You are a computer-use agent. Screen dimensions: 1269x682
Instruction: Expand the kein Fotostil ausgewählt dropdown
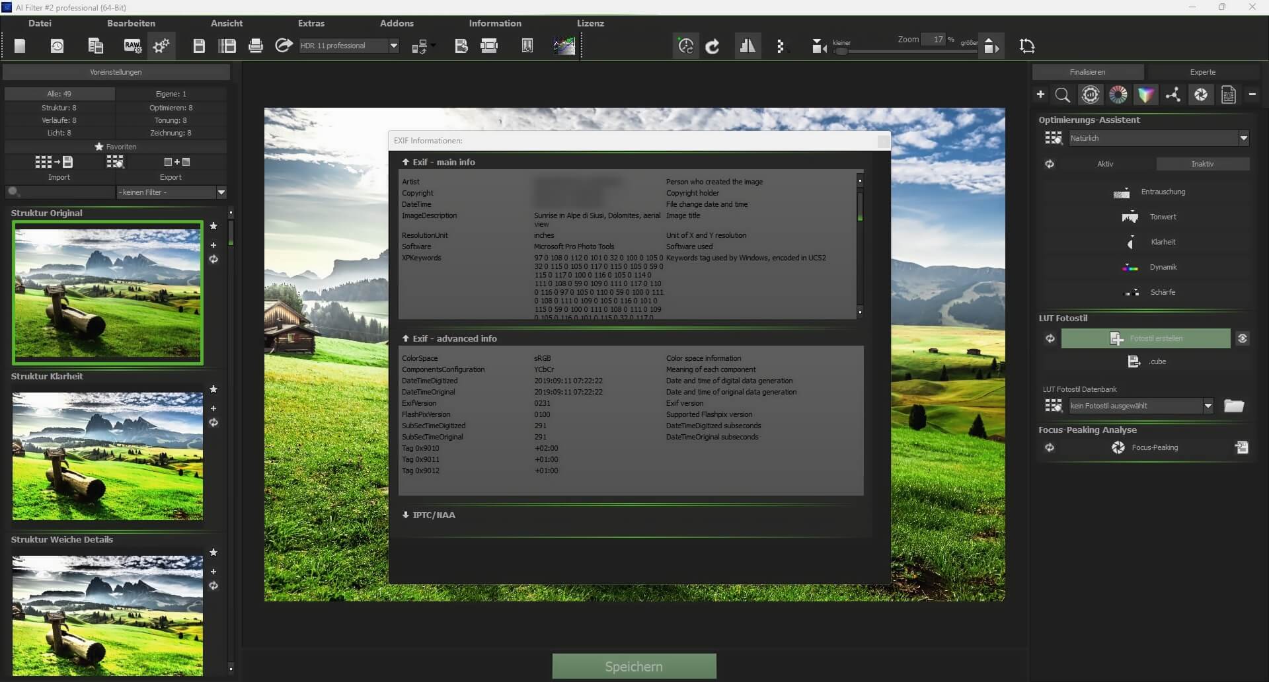point(1210,405)
